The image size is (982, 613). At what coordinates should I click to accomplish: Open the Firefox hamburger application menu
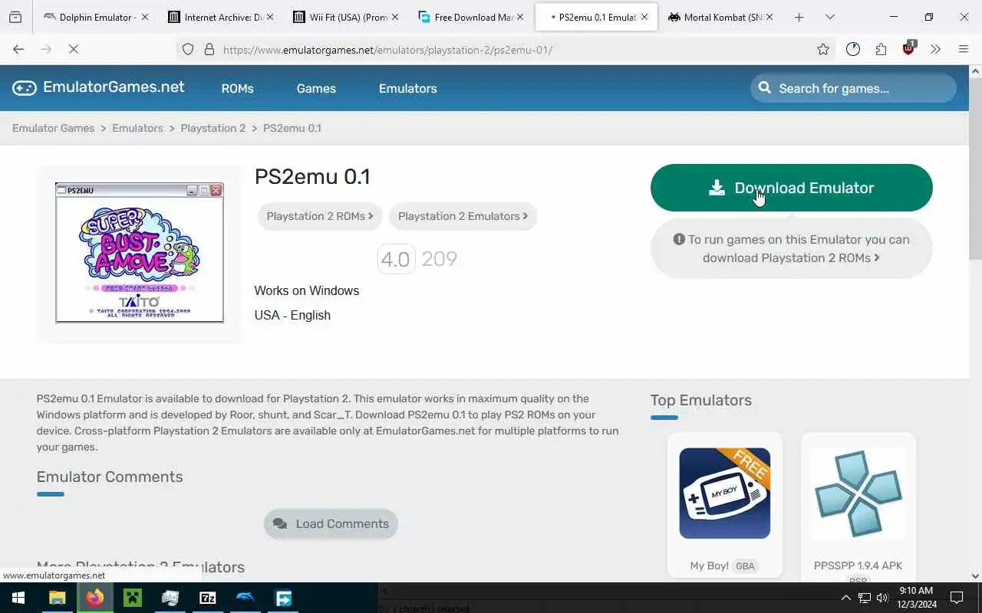point(964,49)
